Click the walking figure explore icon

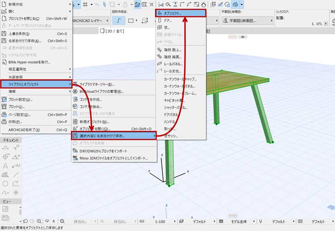54,221
